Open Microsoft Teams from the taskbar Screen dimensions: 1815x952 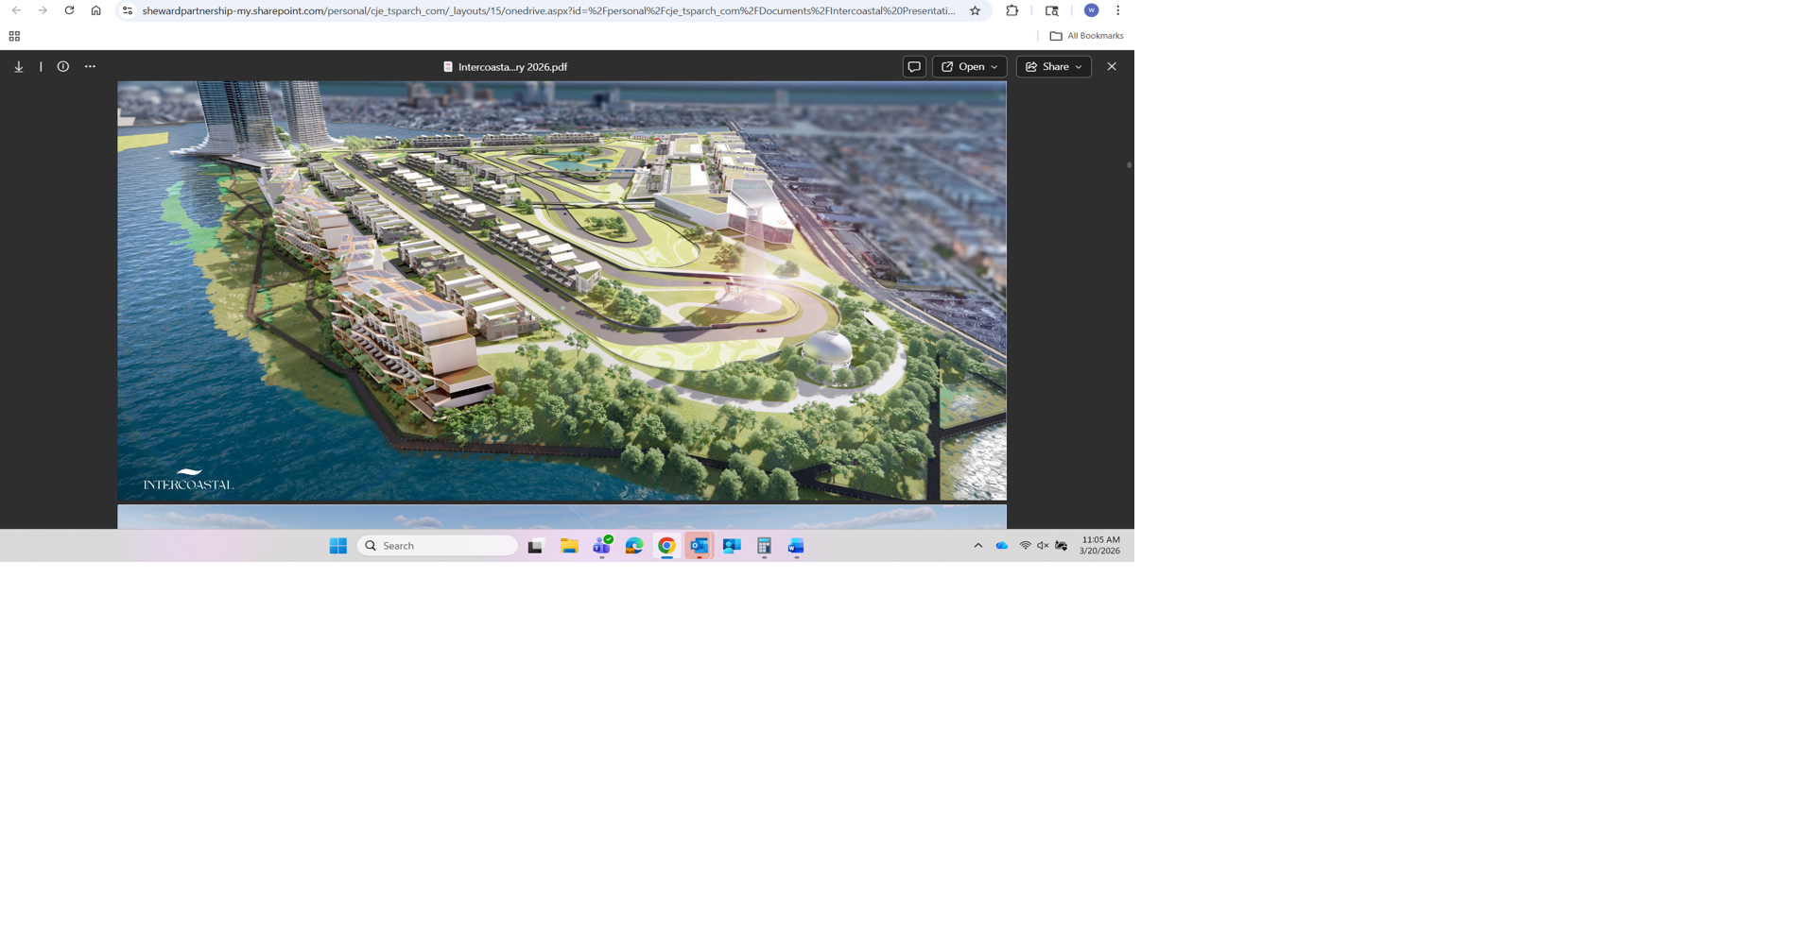pos(602,546)
